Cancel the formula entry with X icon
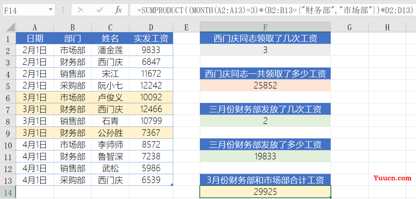Viewport: 416px width, 199px height. 81,10
